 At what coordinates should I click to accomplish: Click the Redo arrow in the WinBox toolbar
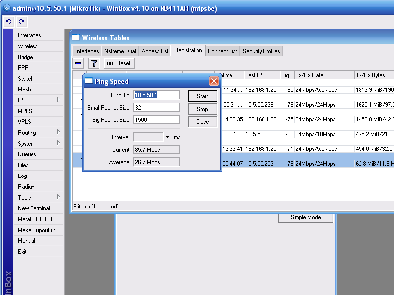coord(21,21)
